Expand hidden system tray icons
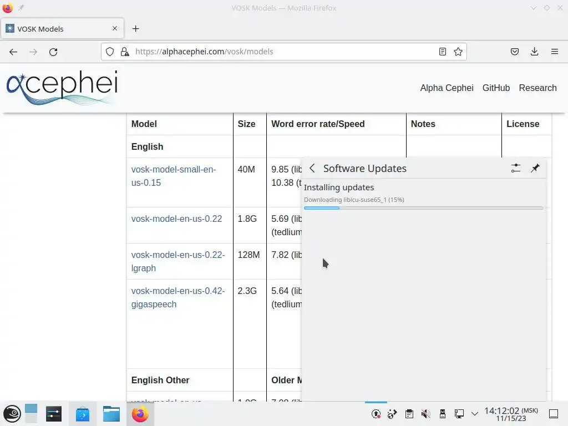Image resolution: width=568 pixels, height=426 pixels. (475, 414)
